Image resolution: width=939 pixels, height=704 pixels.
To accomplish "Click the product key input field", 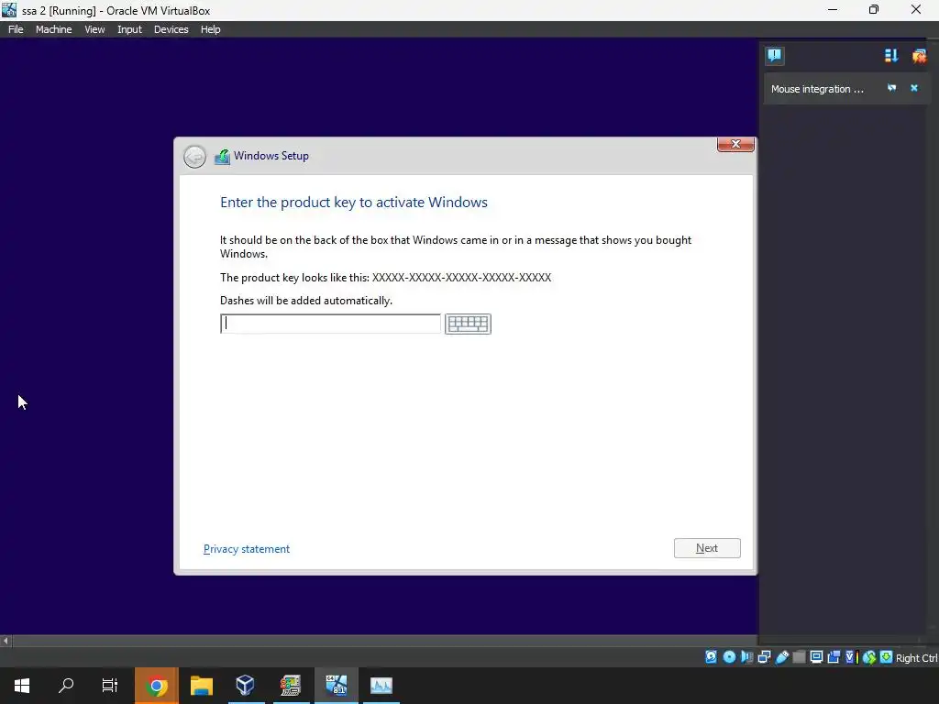I will pyautogui.click(x=330, y=324).
